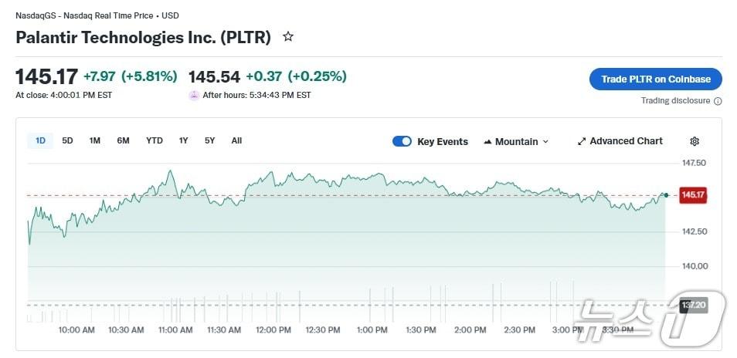Select the 1D time range tab
Image resolution: width=737 pixels, height=358 pixels.
(40, 140)
